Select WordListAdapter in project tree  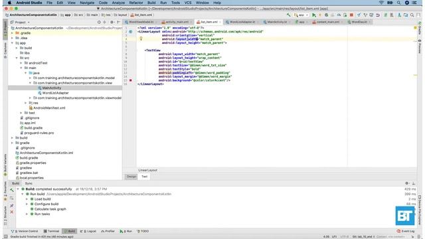click(x=55, y=93)
